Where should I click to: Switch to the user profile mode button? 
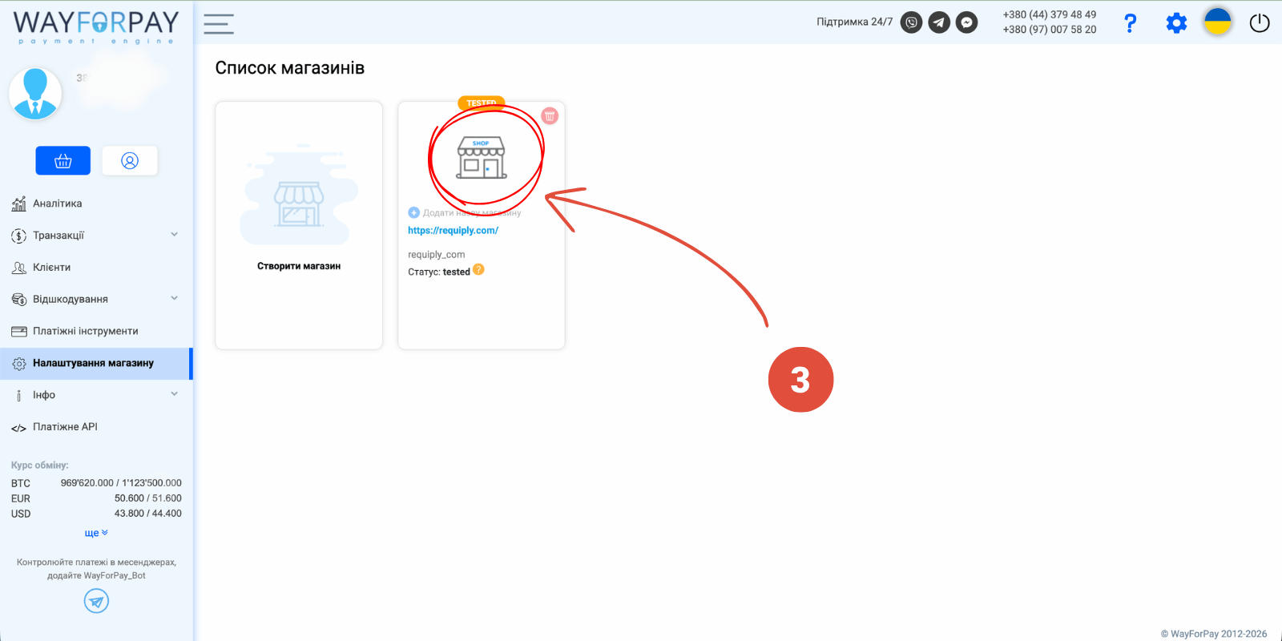(x=130, y=161)
